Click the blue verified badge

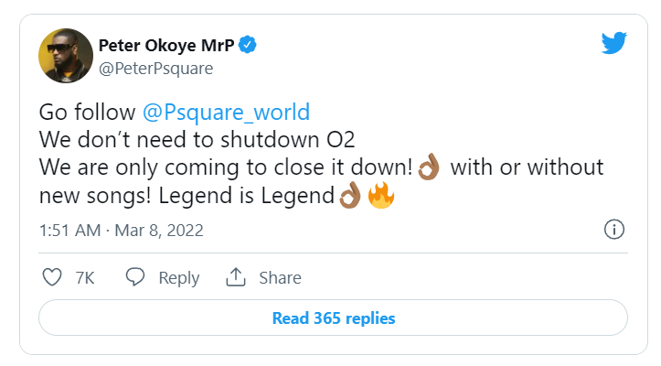[x=248, y=45]
